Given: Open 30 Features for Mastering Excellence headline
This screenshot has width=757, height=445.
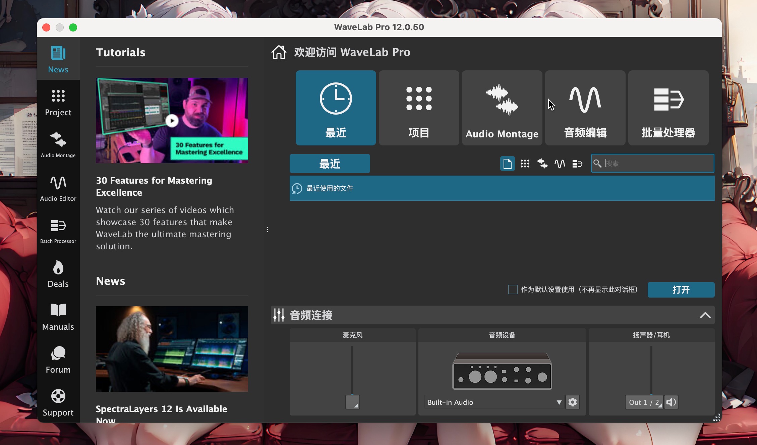Looking at the screenshot, I should click(154, 186).
